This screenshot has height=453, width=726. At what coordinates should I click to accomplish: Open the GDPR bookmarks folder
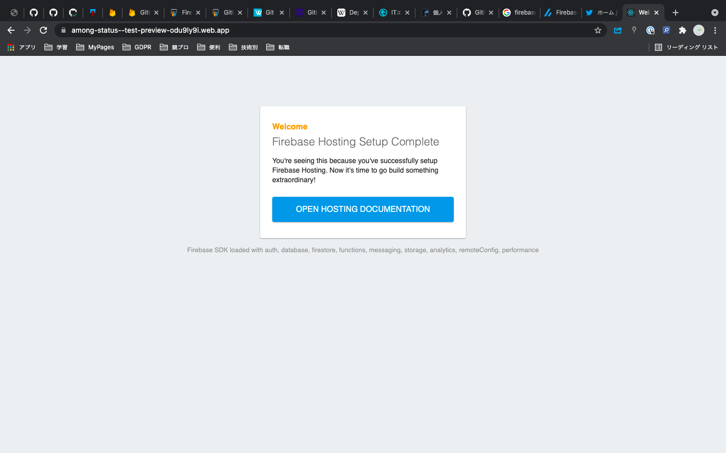coord(137,47)
